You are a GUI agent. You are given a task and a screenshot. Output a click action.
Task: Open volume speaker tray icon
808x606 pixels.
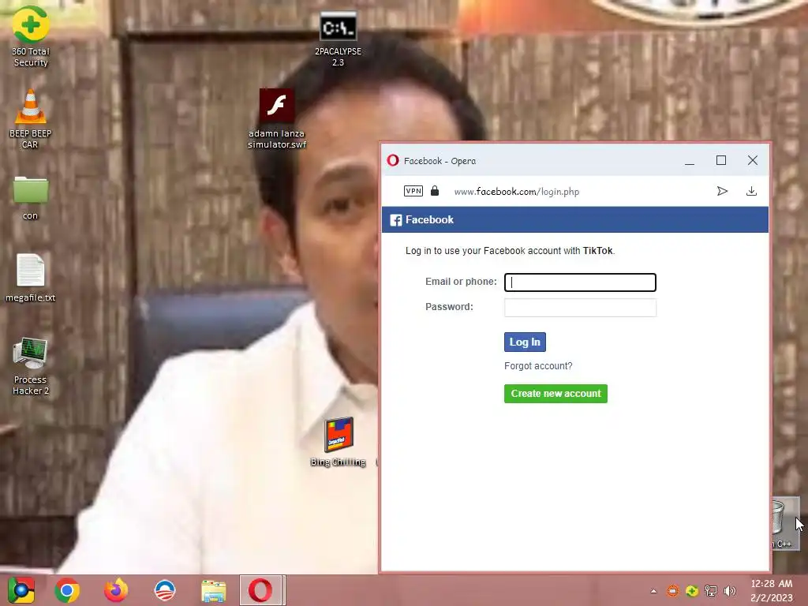730,591
